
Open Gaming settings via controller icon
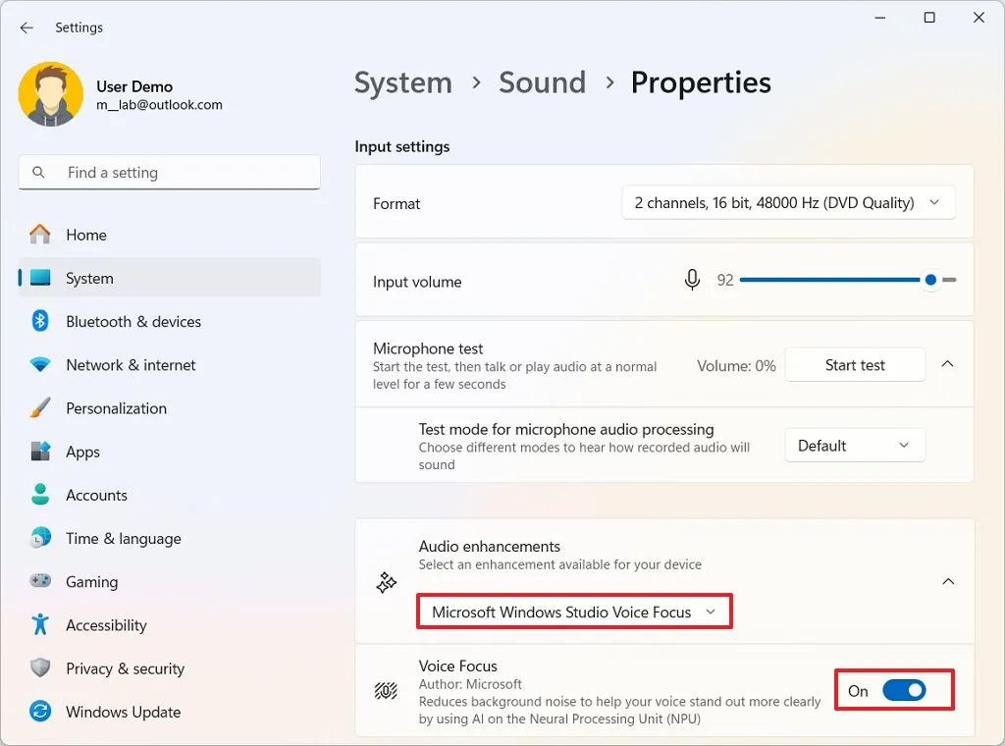pos(38,581)
